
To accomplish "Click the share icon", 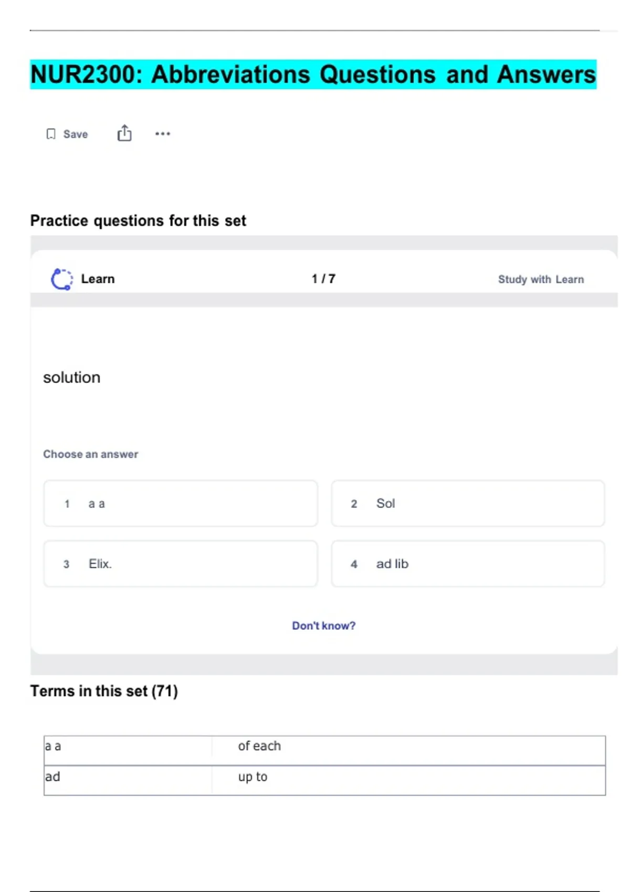I will [x=124, y=133].
